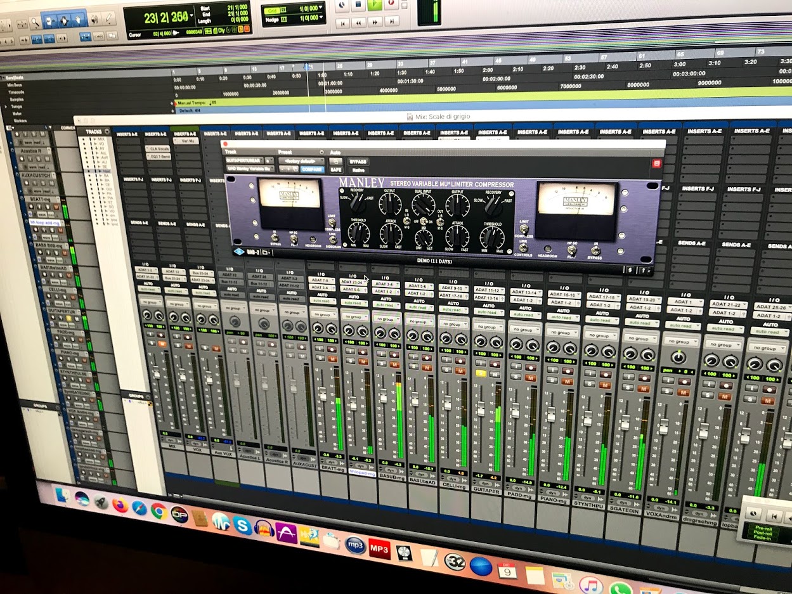Click Go to End transport button
Image resolution: width=792 pixels, height=594 pixels.
(391, 22)
